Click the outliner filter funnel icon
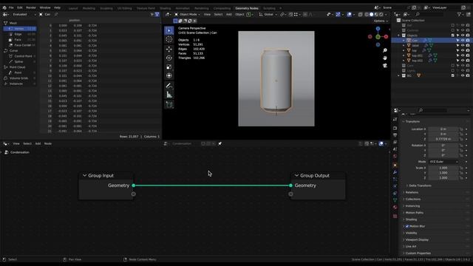 tap(459, 14)
